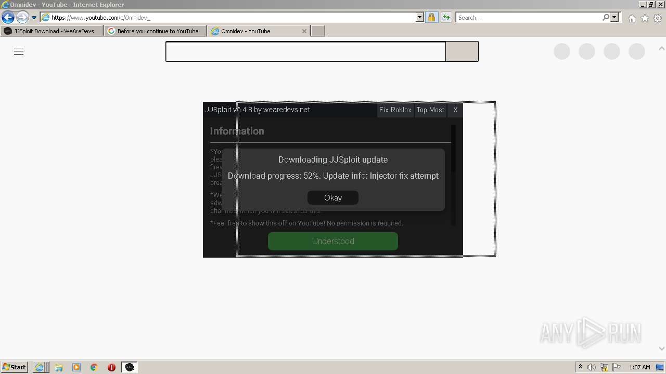Switch to Before you continue to YouTube tab
The width and height of the screenshot is (666, 374).
[155, 31]
